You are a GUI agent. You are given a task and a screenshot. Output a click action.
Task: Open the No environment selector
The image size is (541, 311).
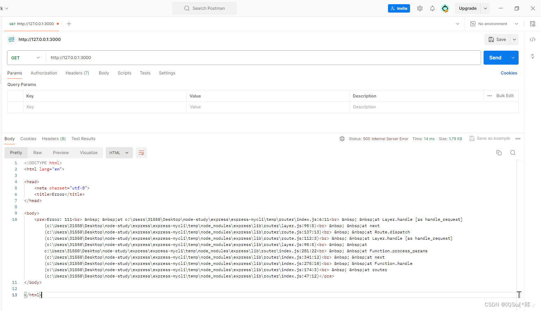pos(494,24)
